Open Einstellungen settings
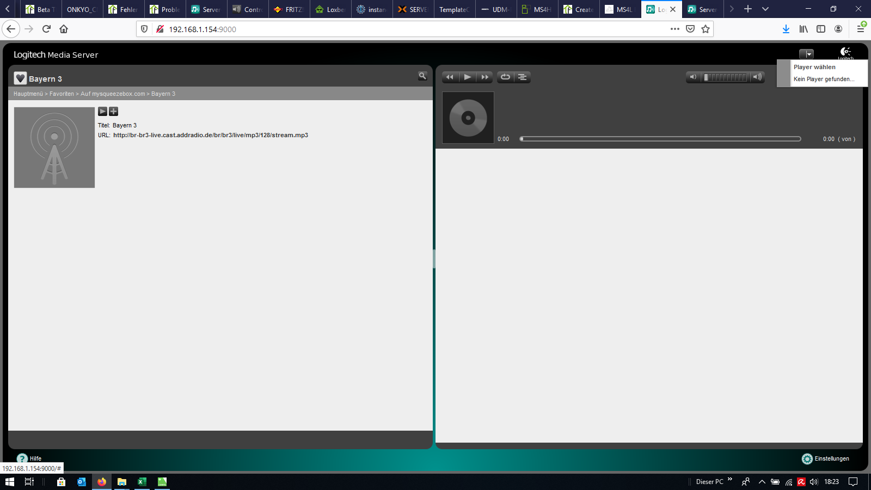Viewport: 871px width, 490px height. [825, 458]
